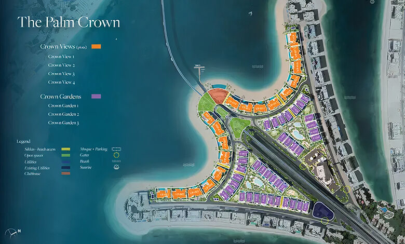Click the green Open spaces swatch

coord(66,155)
